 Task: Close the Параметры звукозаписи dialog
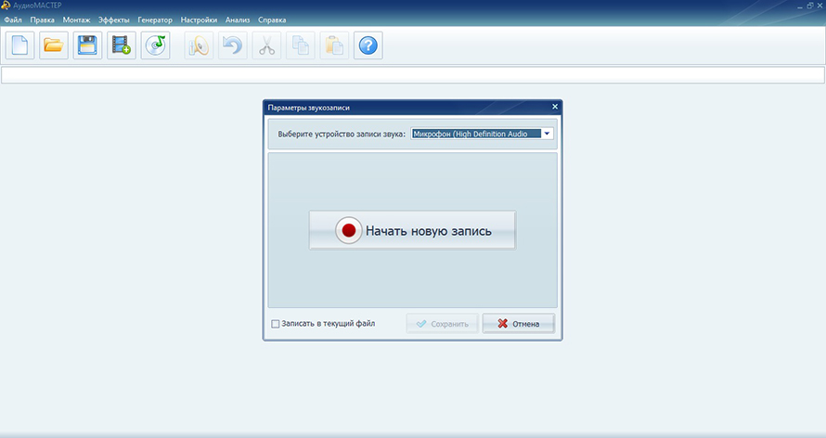[x=555, y=107]
